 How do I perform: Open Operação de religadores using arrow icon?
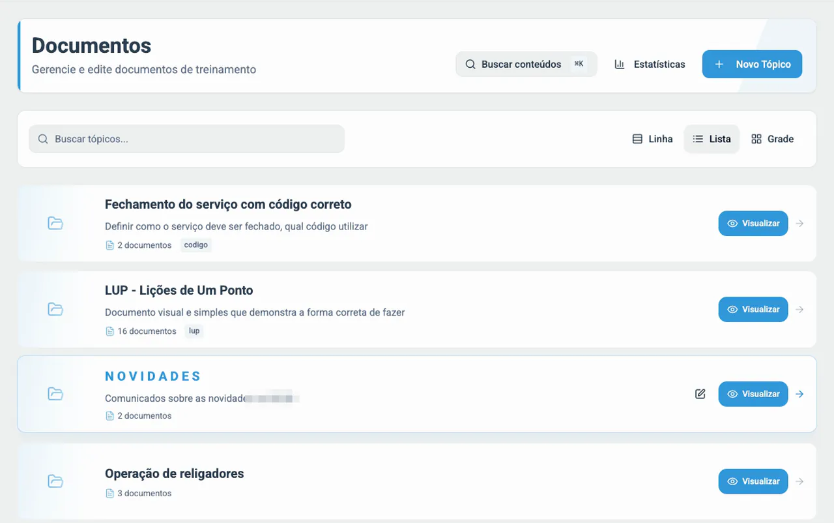click(799, 481)
